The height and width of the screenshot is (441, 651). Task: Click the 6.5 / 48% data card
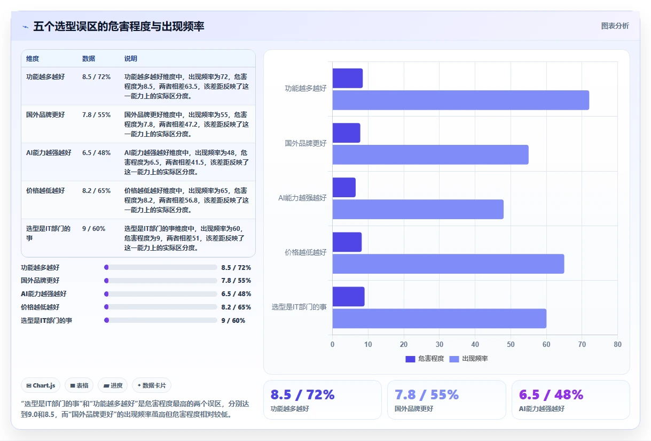coord(571,400)
